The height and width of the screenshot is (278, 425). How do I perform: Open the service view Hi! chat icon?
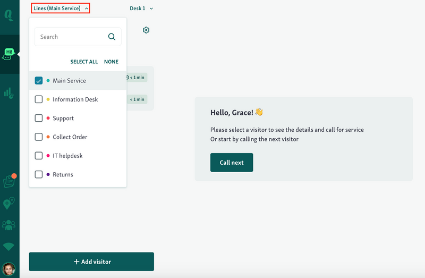9,54
